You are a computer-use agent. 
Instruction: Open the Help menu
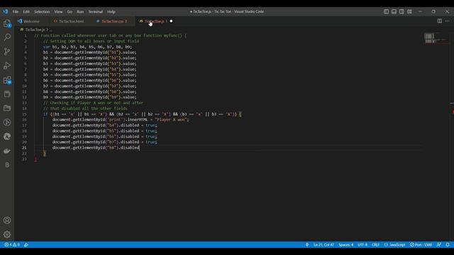point(111,12)
